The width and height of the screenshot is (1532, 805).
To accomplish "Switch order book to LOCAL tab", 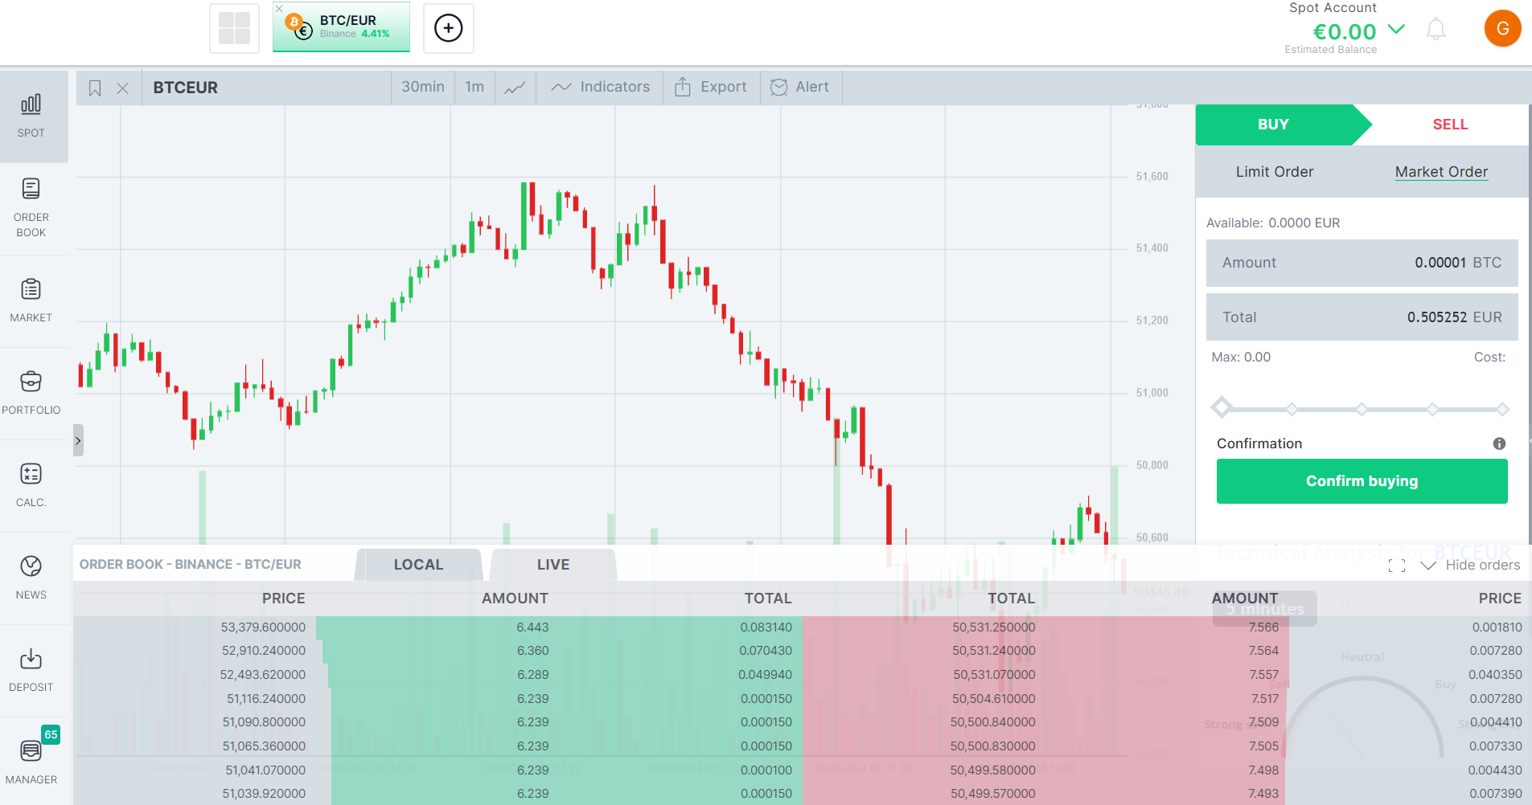I will tap(418, 565).
